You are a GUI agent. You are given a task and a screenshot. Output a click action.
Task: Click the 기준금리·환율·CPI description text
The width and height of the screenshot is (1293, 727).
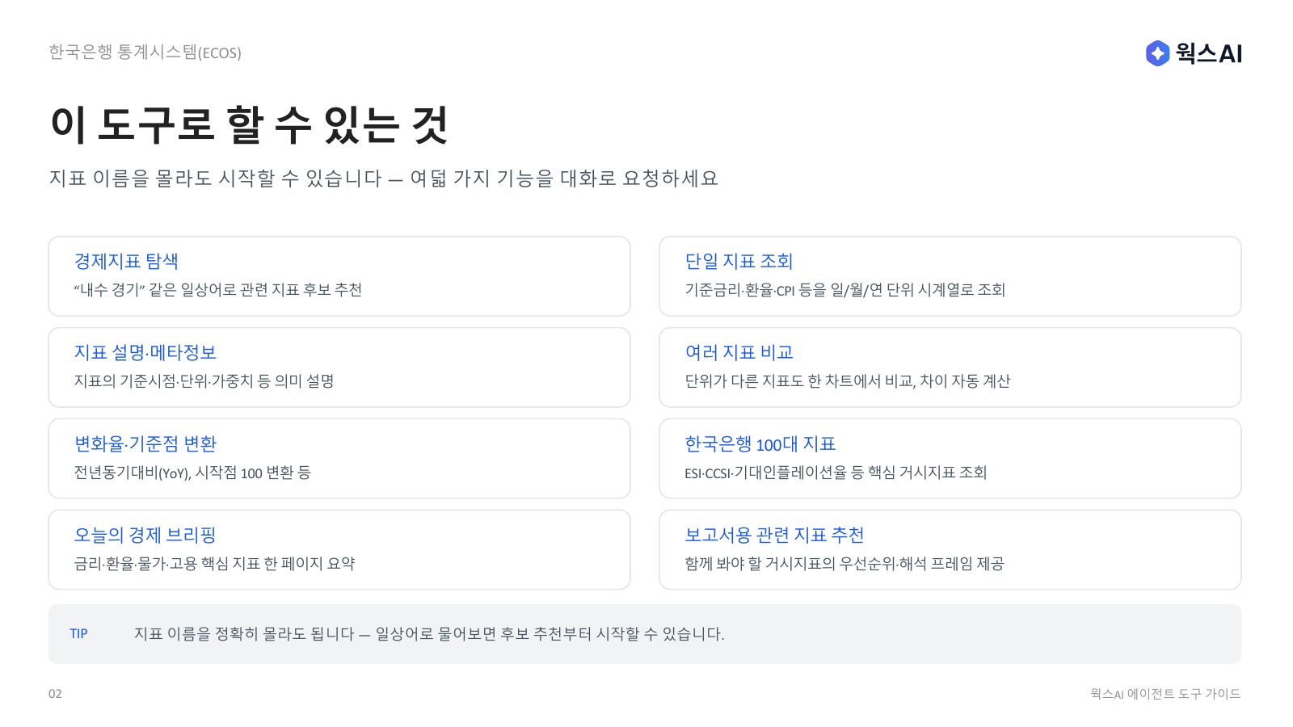click(845, 290)
